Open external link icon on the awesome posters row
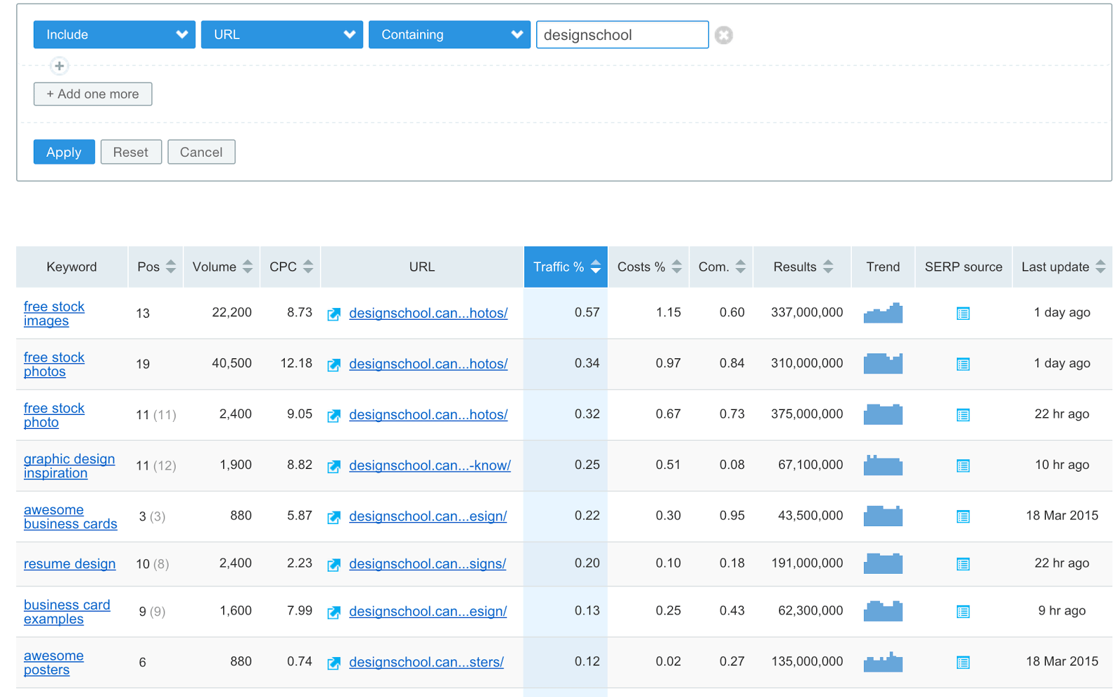This screenshot has height=697, width=1120. (x=334, y=662)
